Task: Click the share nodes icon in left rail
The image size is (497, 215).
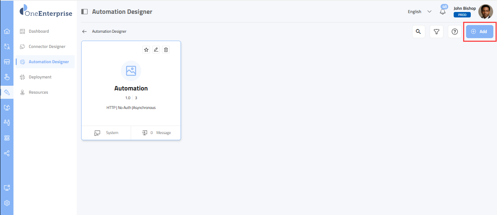Action: coord(7,153)
